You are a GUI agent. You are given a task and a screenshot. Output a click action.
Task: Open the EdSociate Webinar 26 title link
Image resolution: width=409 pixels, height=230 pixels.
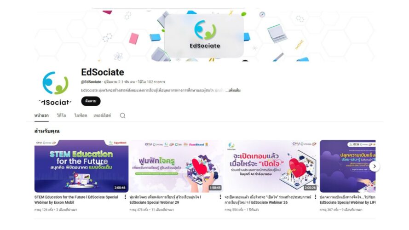pyautogui.click(x=268, y=200)
